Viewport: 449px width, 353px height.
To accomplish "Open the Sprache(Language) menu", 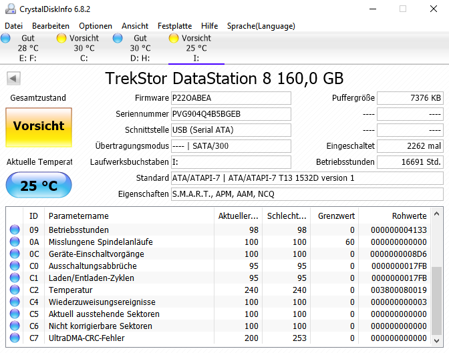I will point(261,26).
